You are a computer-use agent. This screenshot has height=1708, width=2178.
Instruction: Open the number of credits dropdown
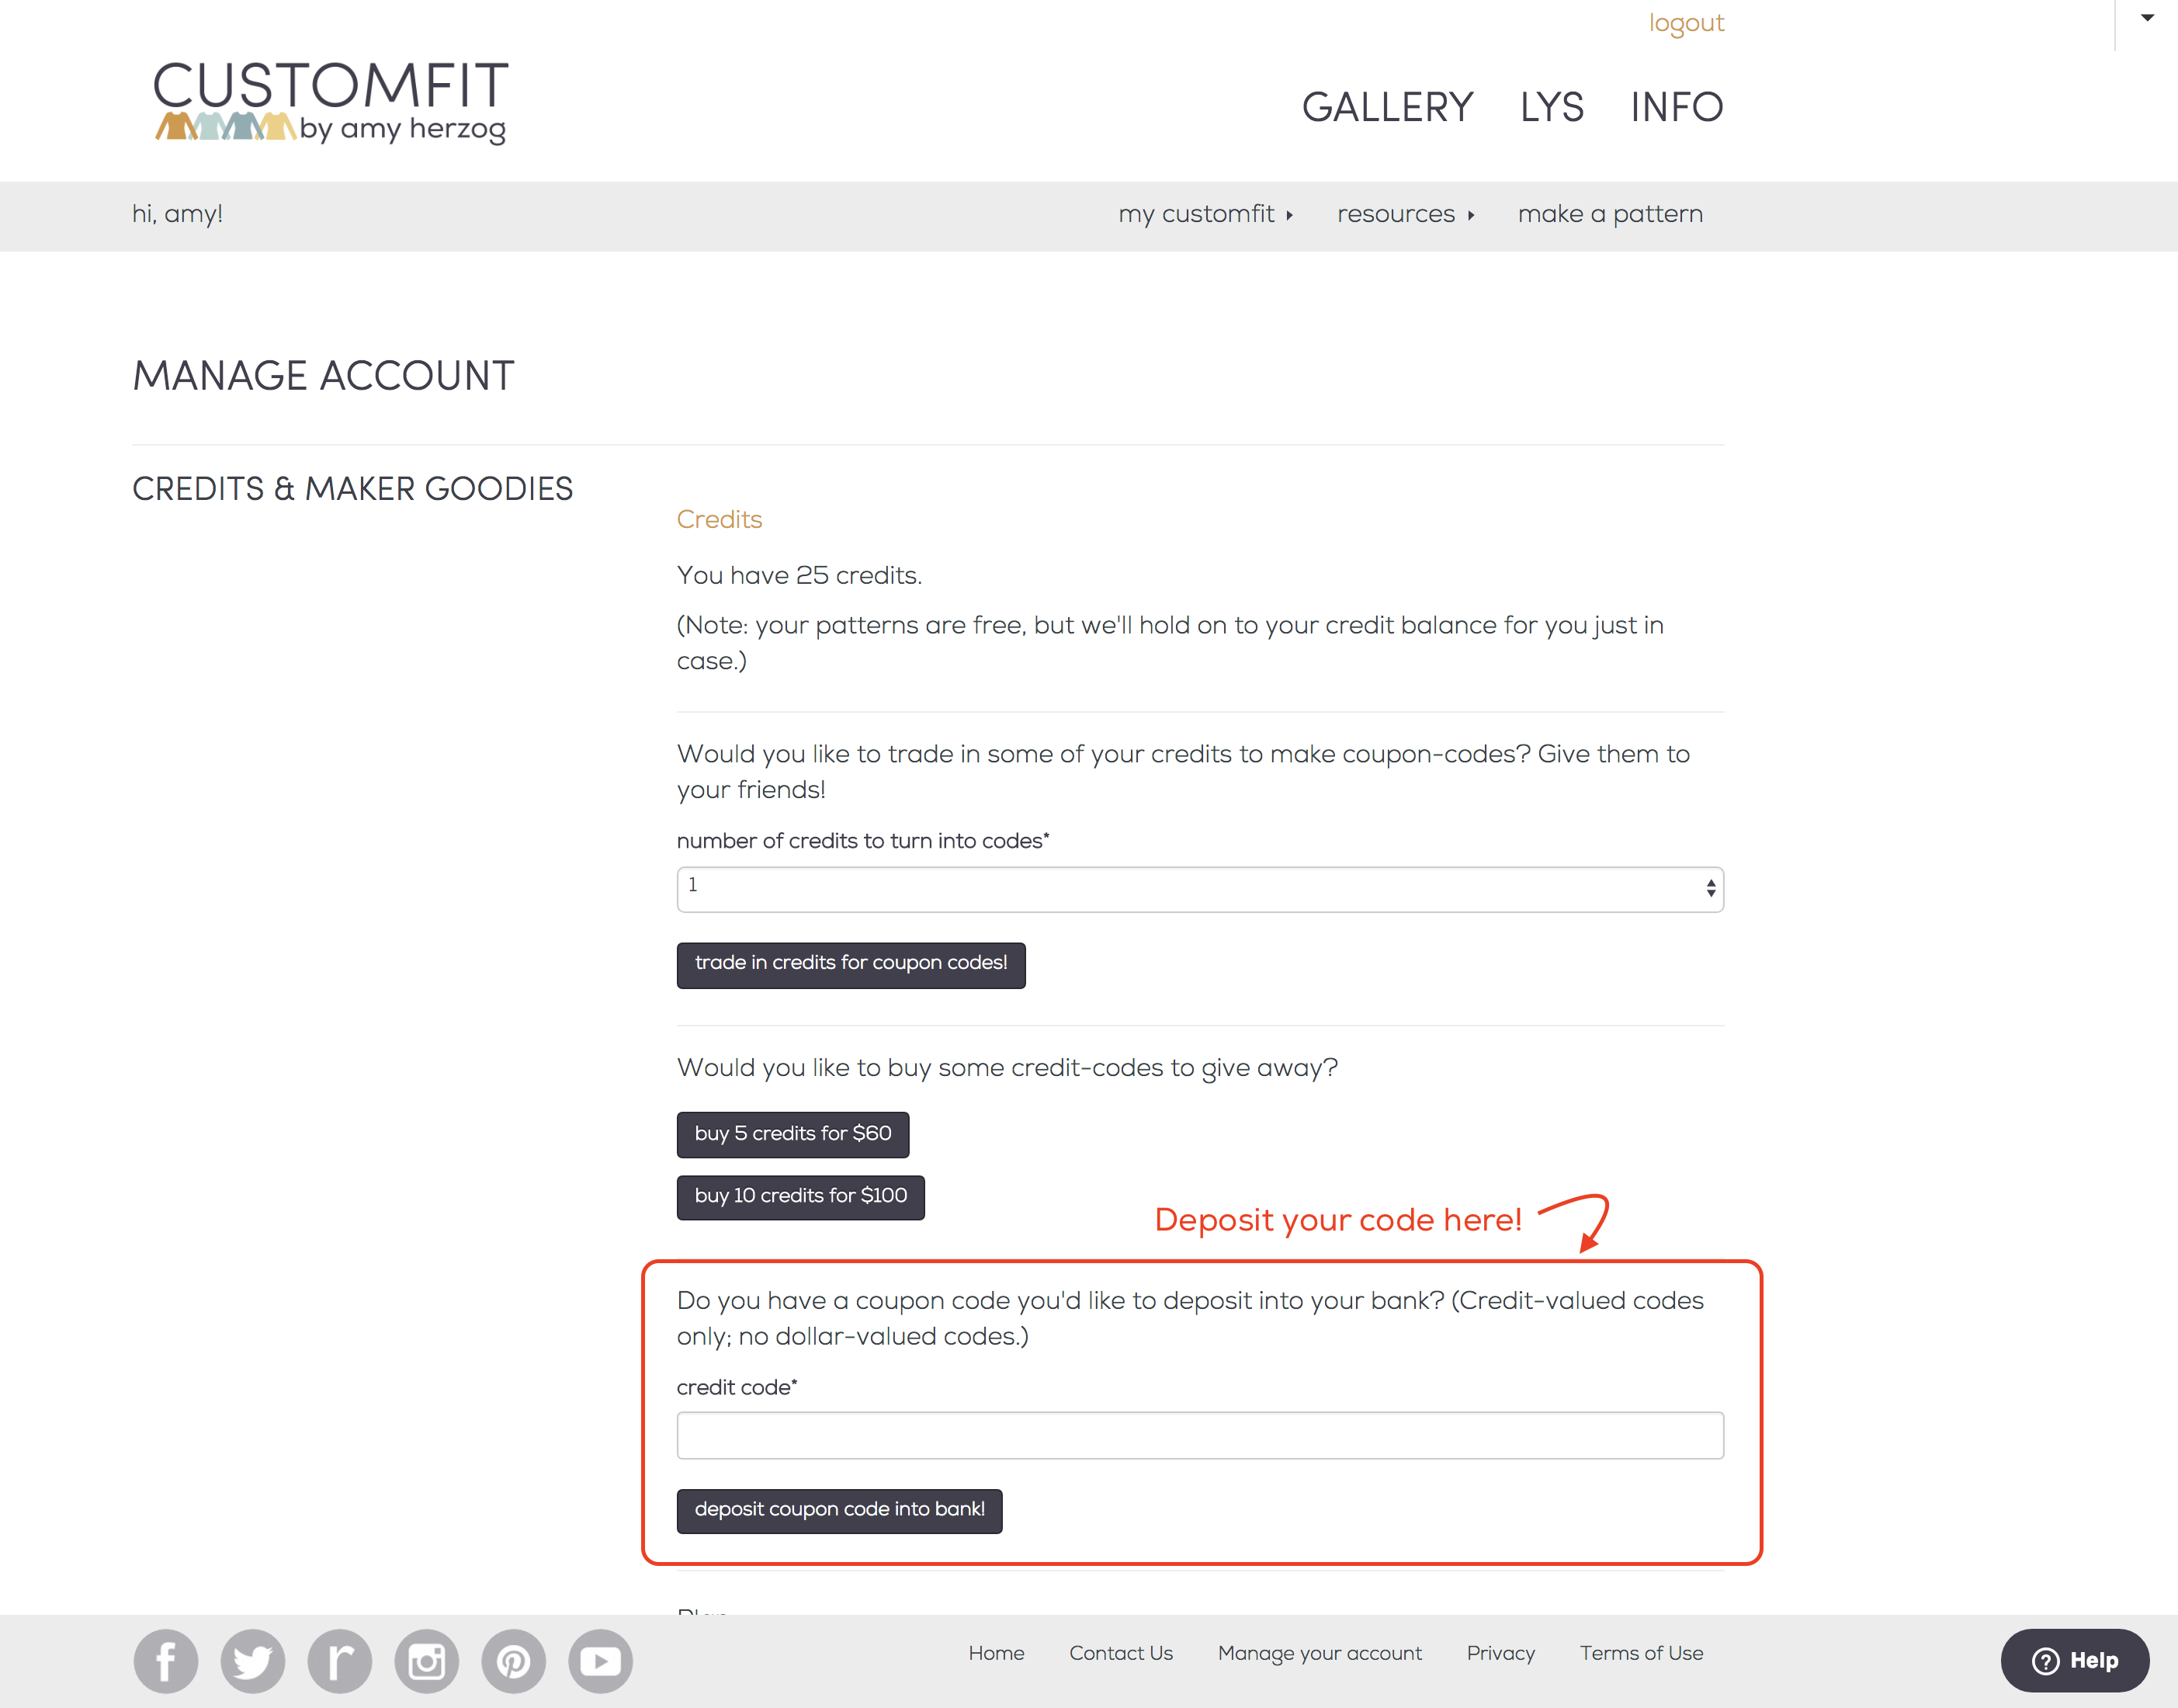click(x=1199, y=889)
